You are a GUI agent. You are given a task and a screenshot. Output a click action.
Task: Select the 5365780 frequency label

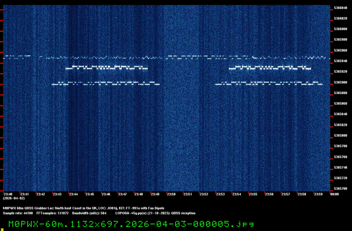(x=341, y=146)
